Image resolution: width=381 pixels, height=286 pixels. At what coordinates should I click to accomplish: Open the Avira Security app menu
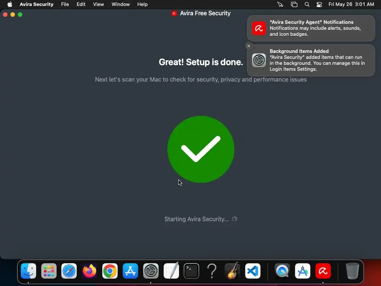click(36, 4)
